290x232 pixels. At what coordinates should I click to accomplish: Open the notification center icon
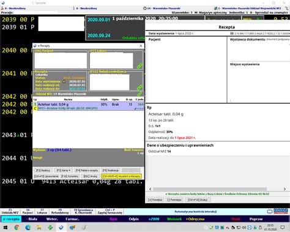tap(283, 227)
